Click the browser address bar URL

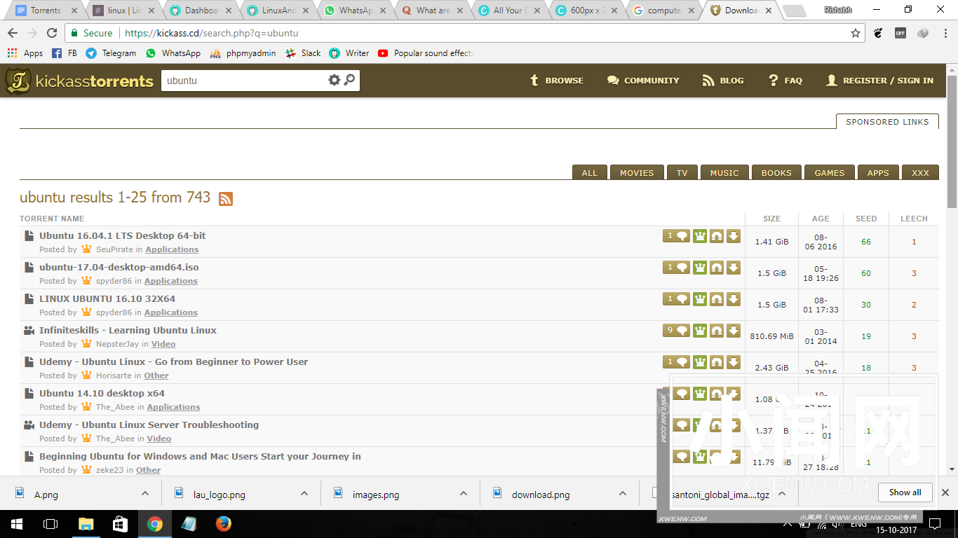pyautogui.click(x=211, y=33)
